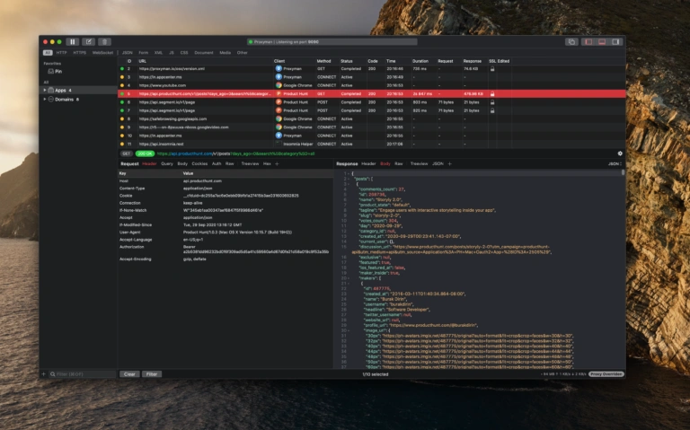Click the Pin item under Favorites
Screen dimensions: 690x430
[x=58, y=70]
